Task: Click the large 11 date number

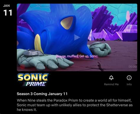Action: tap(8, 13)
